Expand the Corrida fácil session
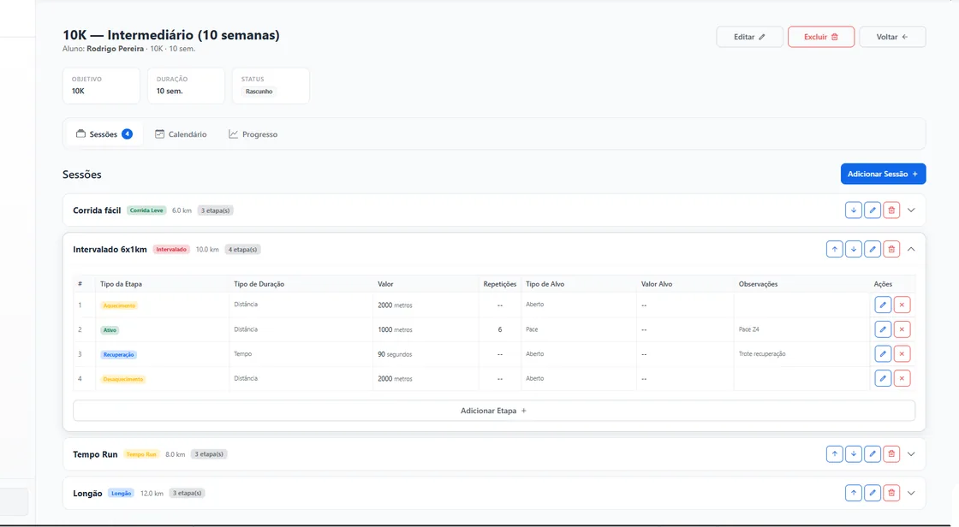The image size is (959, 527). [911, 210]
